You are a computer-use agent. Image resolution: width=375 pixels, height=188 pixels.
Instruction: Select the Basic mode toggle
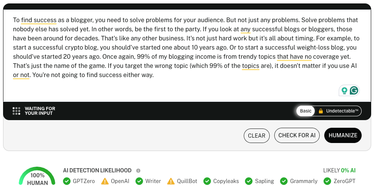[x=306, y=111]
